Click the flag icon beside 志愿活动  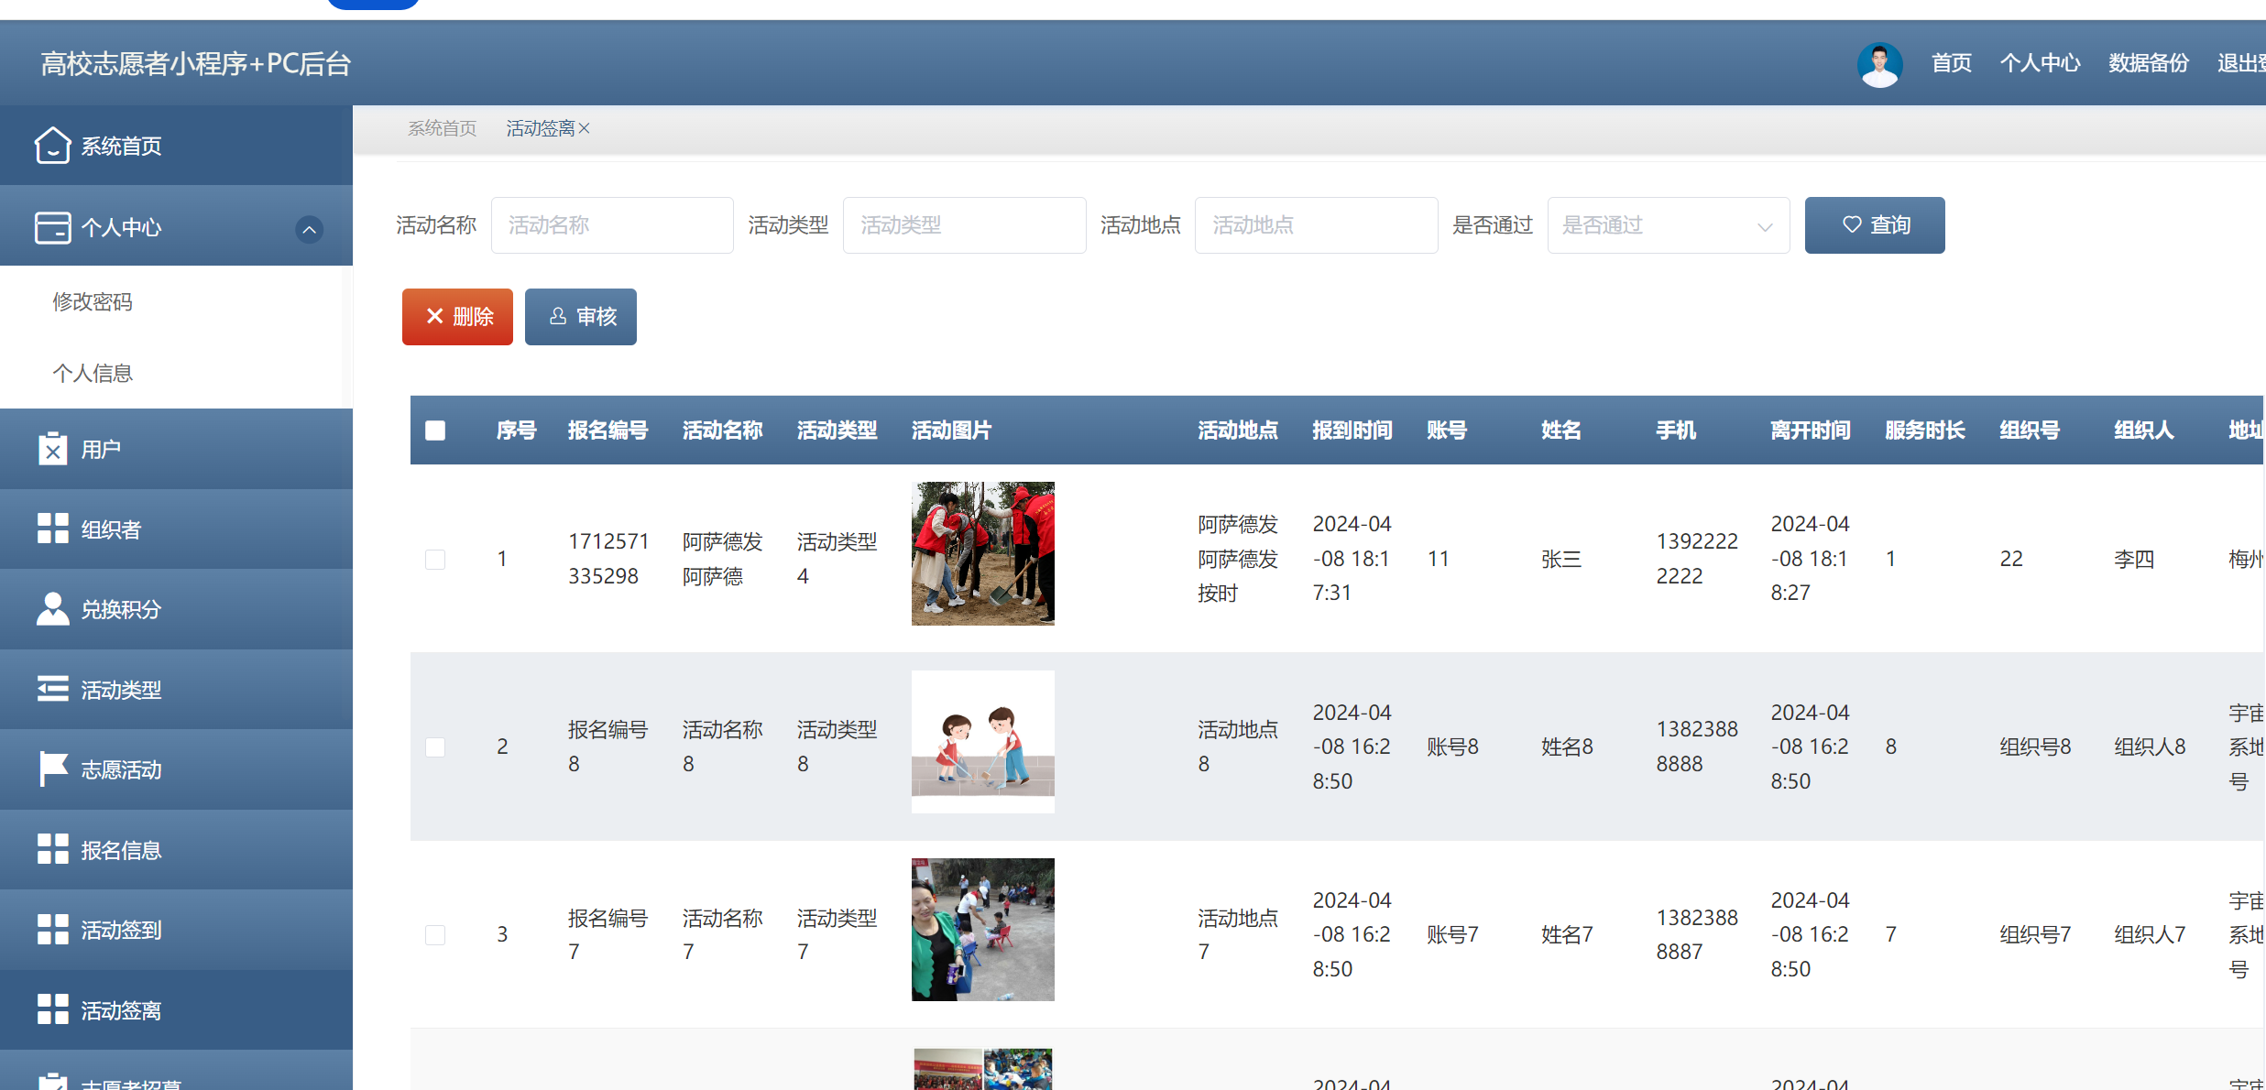[x=52, y=769]
